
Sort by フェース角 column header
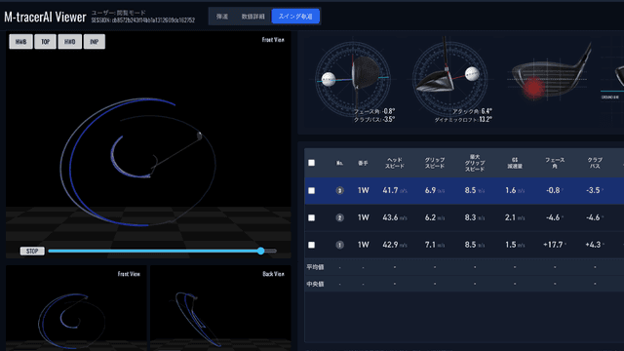[x=555, y=163]
